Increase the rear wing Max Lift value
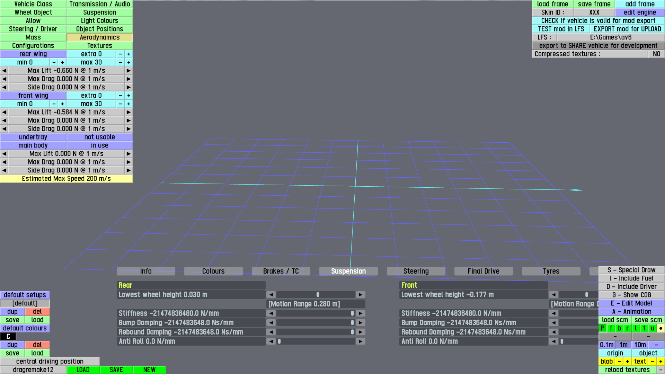This screenshot has width=665, height=374. point(128,71)
